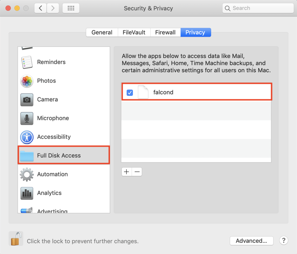This screenshot has height=254, width=297.
Task: Select the Microphone icon
Action: click(x=27, y=118)
